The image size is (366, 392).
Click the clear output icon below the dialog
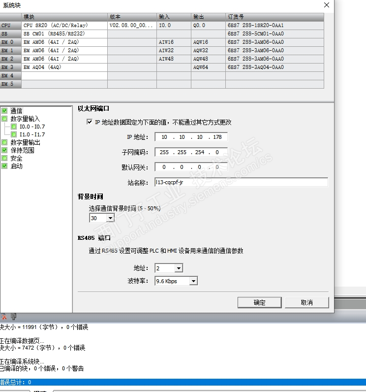click(x=3, y=317)
